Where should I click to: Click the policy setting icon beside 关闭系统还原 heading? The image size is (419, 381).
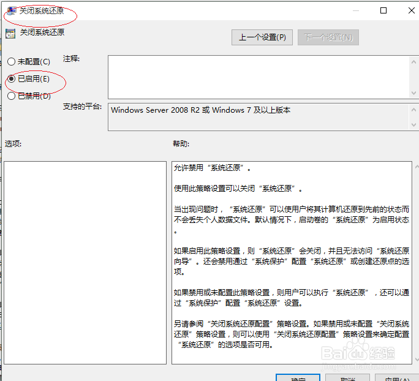[x=10, y=34]
